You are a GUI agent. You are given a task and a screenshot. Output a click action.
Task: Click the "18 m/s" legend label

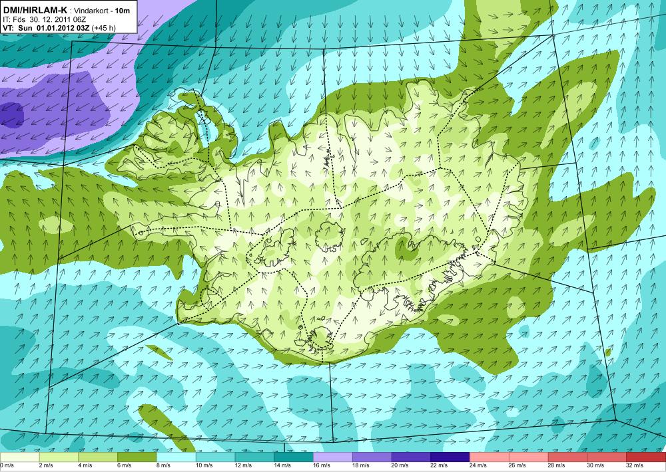click(x=360, y=465)
